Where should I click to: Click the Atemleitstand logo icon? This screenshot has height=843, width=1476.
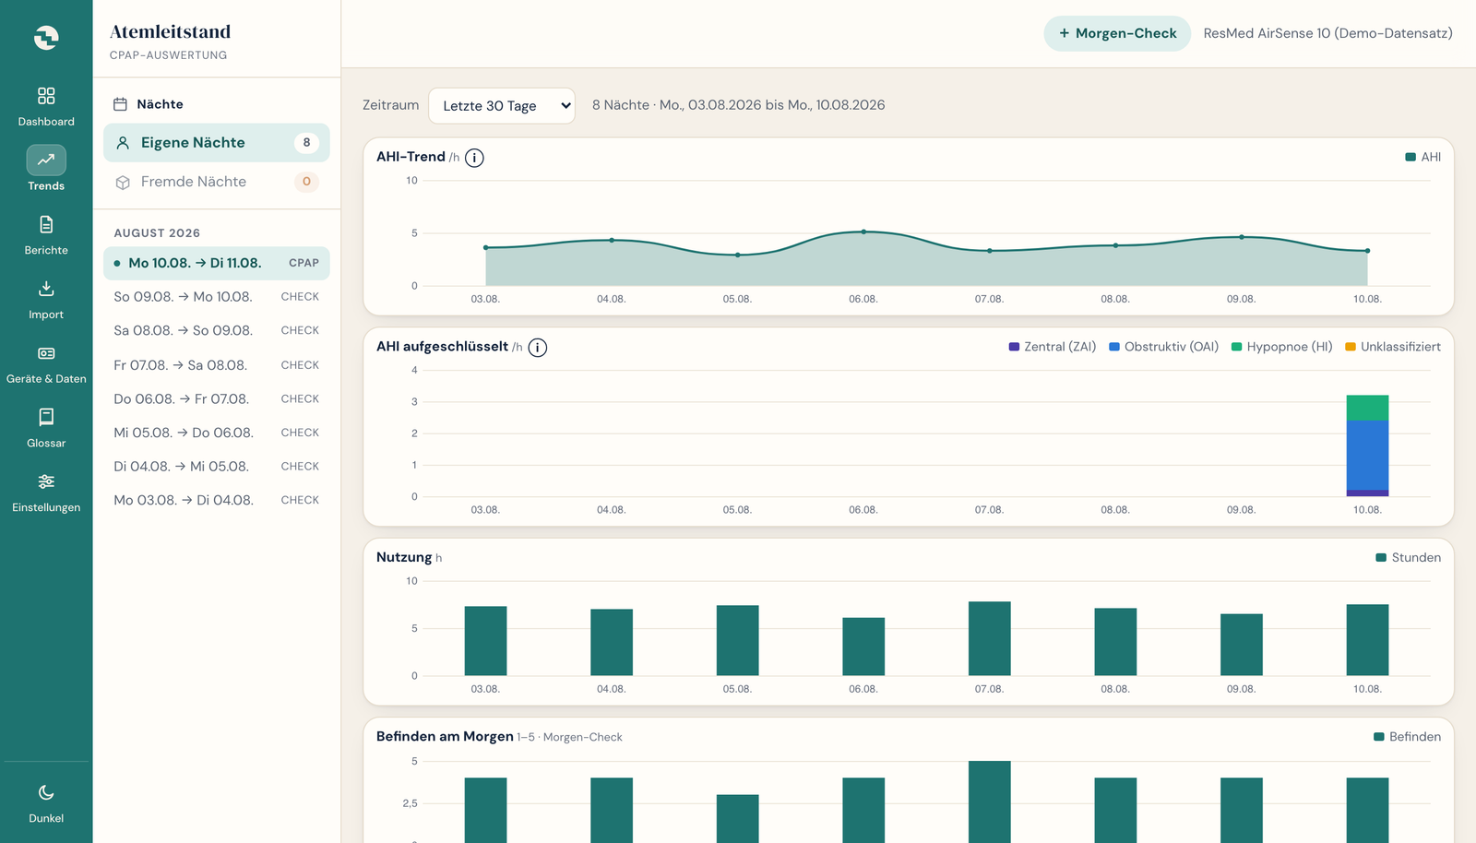(46, 37)
